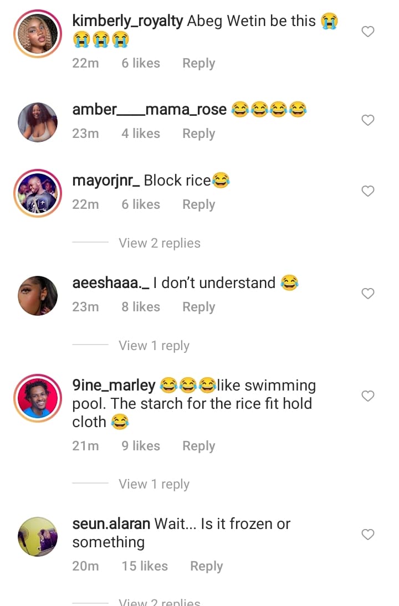Screen dimensions: 399x606
Task: Like 9ine_marley's swimming pool comment
Action: pos(368,396)
